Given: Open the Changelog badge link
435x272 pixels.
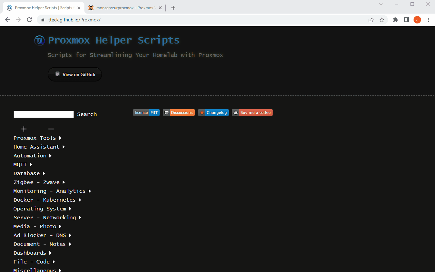Looking at the screenshot, I should [213, 113].
